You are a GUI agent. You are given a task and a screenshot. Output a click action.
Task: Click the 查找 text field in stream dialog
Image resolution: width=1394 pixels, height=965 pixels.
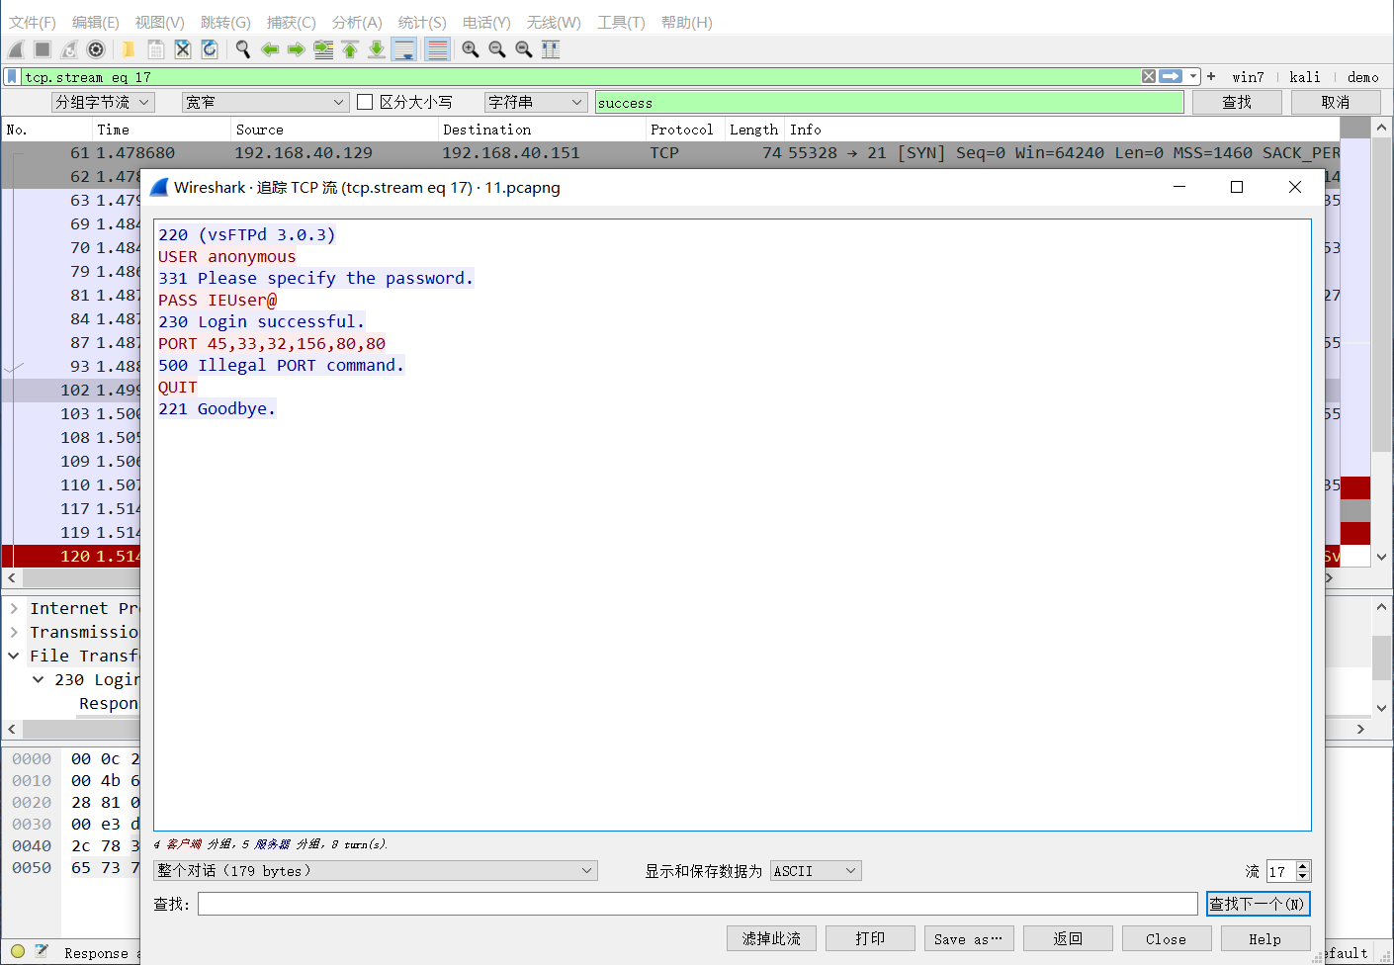coord(698,904)
